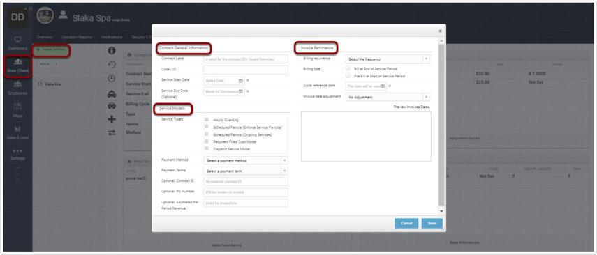
Task: Click the lower car icon below taxi
Action: point(112,106)
